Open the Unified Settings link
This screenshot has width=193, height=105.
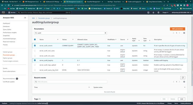(x=43, y=103)
